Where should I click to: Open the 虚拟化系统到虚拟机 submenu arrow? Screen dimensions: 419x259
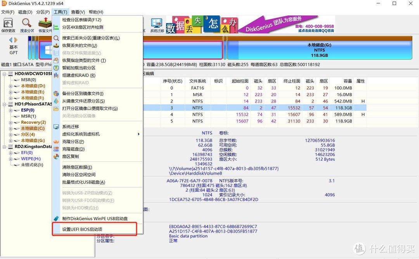click(x=139, y=134)
